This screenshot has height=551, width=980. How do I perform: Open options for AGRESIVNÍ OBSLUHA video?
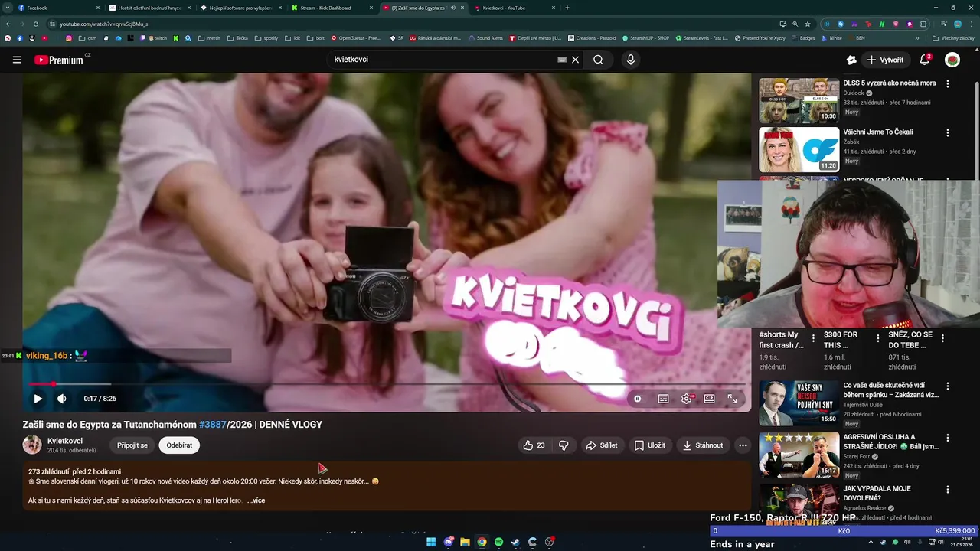tap(948, 439)
